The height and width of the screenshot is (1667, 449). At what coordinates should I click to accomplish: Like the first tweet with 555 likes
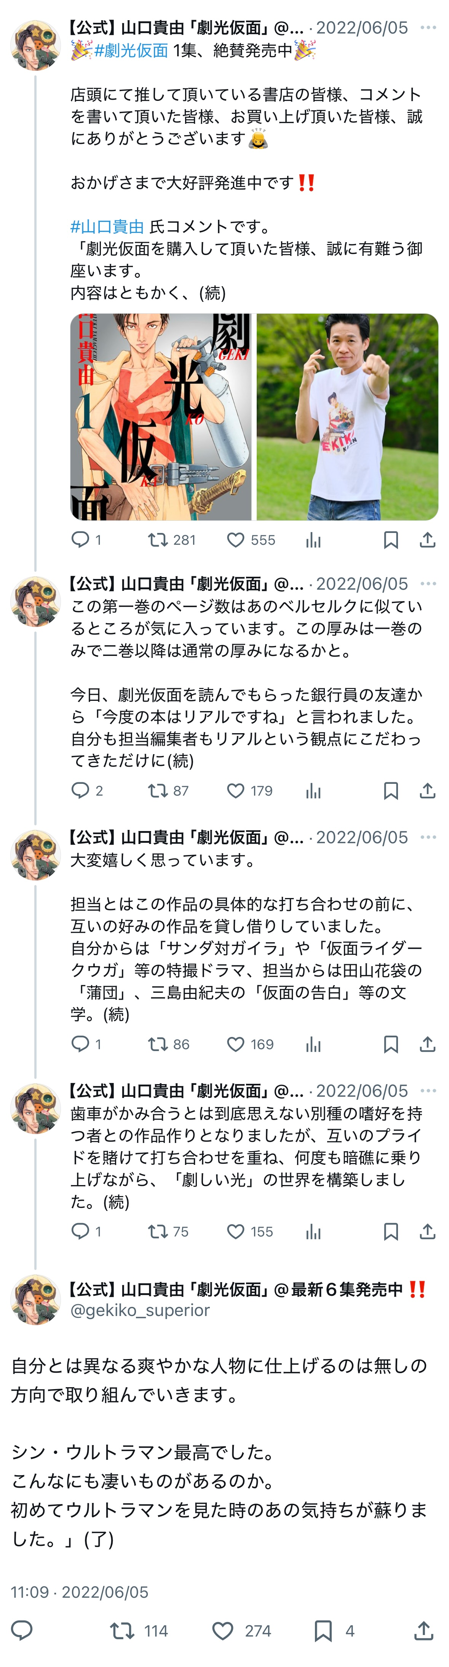235,540
